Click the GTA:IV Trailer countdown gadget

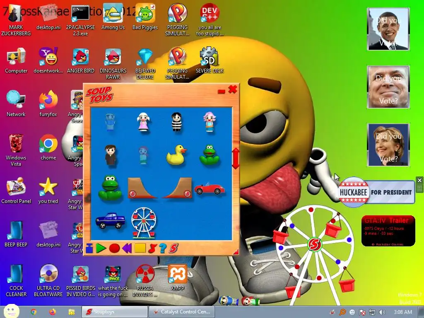coord(388,231)
